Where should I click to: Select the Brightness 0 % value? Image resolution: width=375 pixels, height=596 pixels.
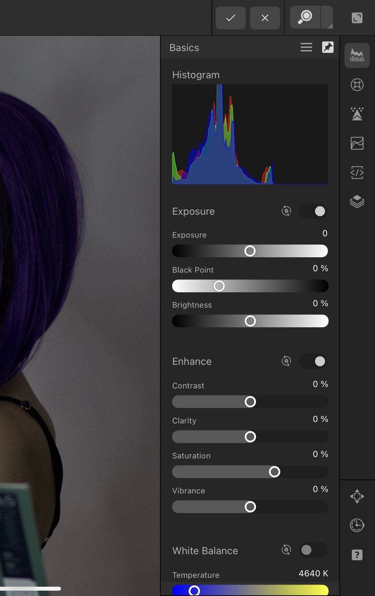tap(320, 303)
